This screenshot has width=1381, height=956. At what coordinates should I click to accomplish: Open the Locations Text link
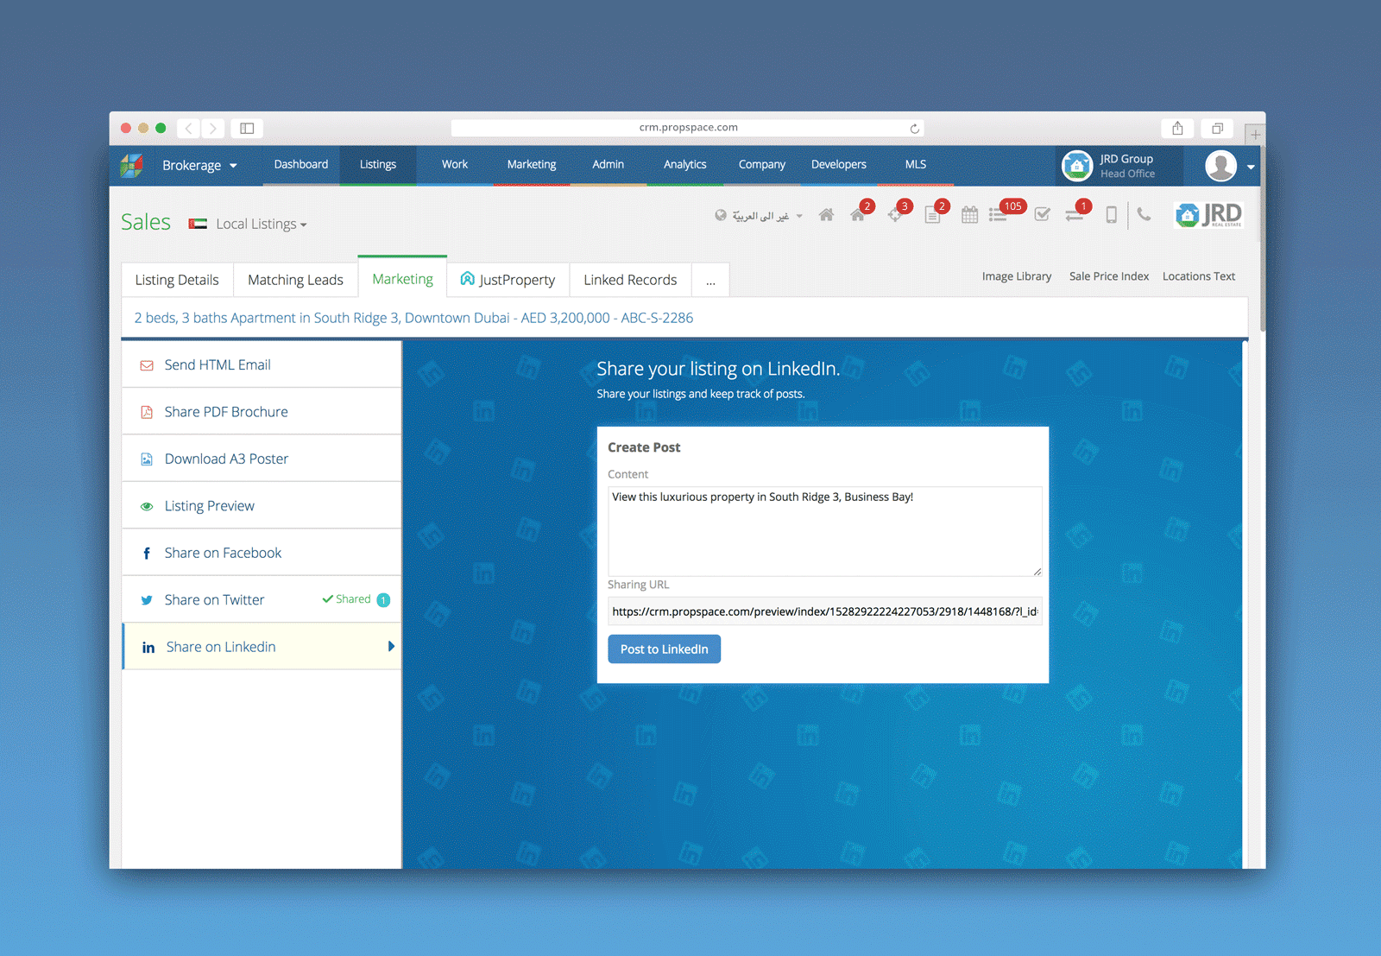(x=1199, y=276)
